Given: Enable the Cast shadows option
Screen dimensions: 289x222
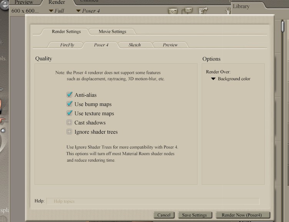Looking at the screenshot, I should pyautogui.click(x=70, y=123).
